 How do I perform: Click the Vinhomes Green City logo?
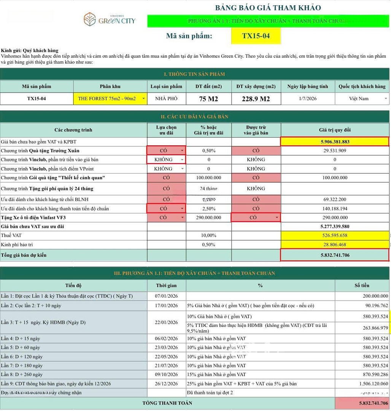[x=109, y=19]
